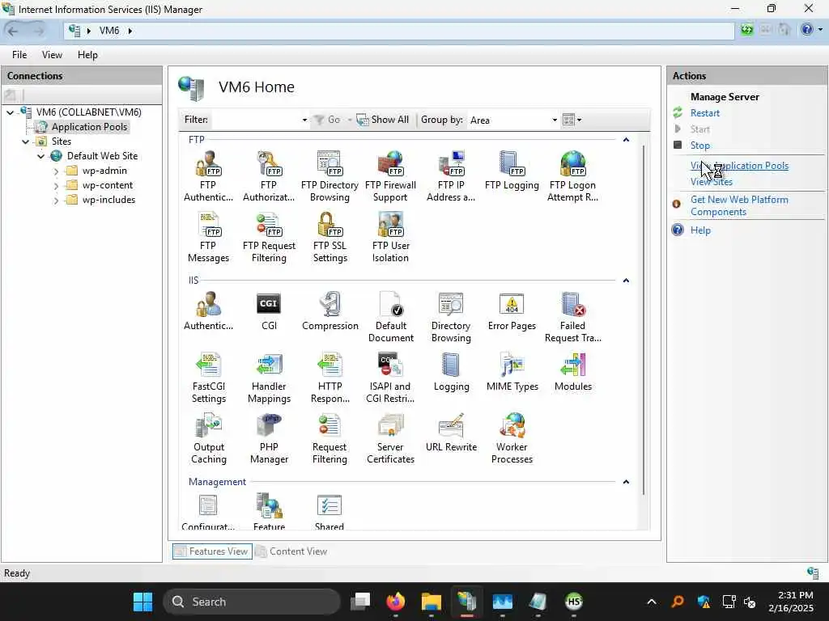This screenshot has height=621, width=829.
Task: Open the Windows Start menu
Action: coord(142,602)
